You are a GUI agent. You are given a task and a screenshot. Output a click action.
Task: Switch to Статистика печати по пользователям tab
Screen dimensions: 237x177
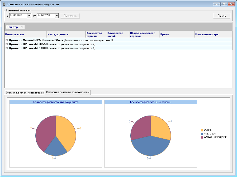click(x=68, y=92)
